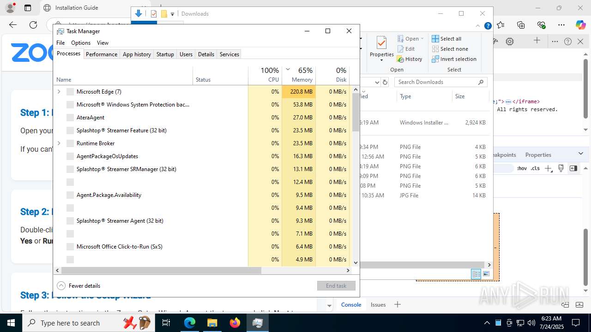Viewport: 591px width, 332px height.
Task: Click DevTools memory chip icon
Action: point(510,41)
